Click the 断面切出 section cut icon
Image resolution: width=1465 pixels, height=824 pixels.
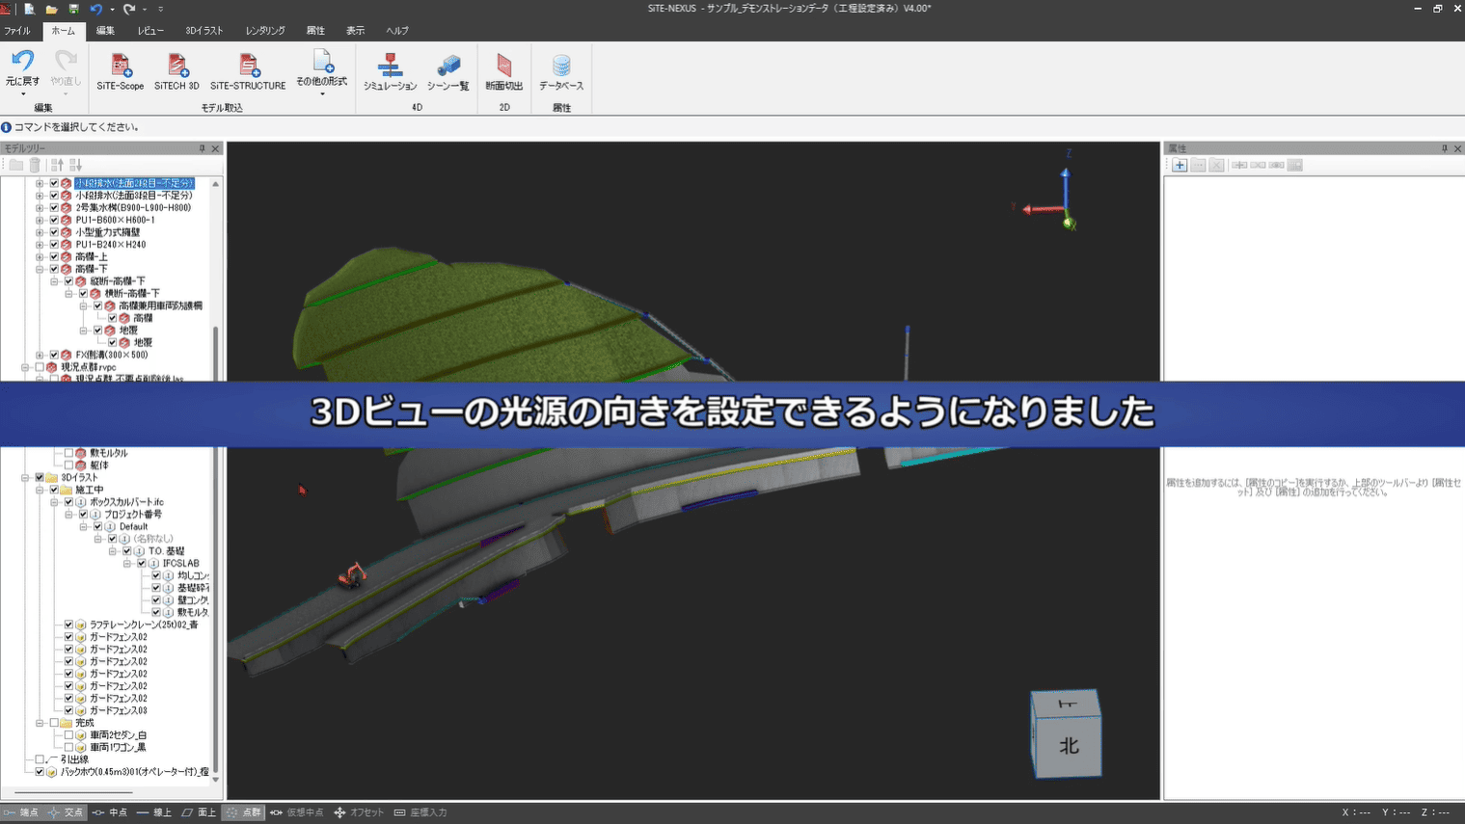coord(503,66)
